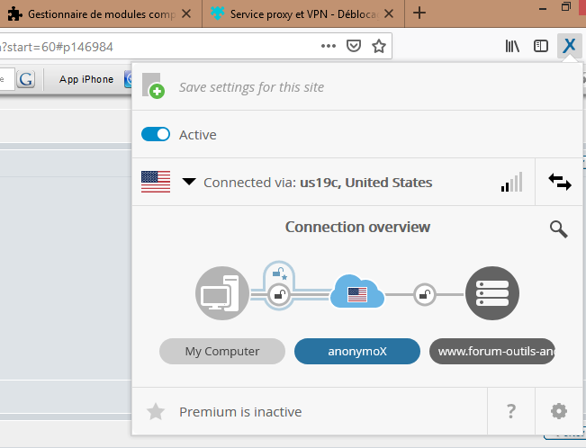The height and width of the screenshot is (448, 586).
Task: Open the anonymoX extension toolbar icon
Action: click(569, 46)
